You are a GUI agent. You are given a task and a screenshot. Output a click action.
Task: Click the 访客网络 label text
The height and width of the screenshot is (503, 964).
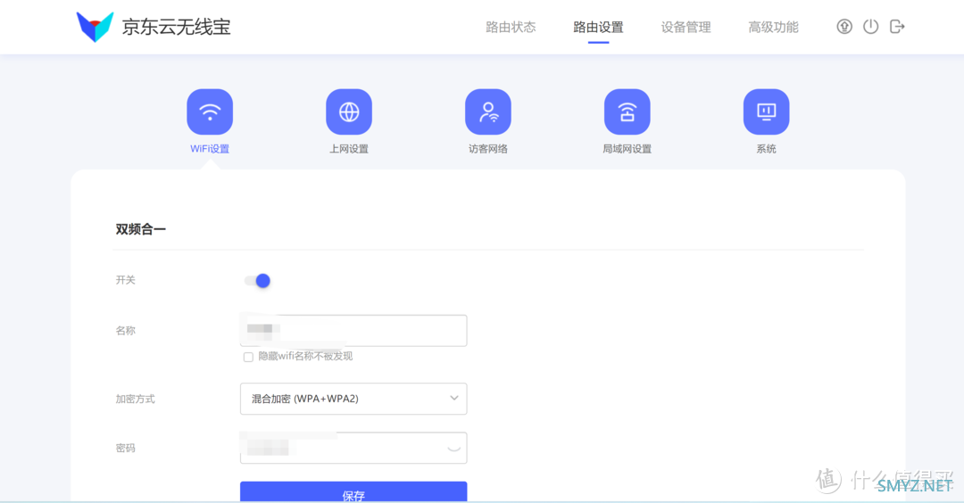[x=488, y=149]
